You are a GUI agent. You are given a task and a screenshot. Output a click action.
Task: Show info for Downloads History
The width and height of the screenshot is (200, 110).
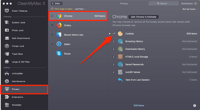114,49
